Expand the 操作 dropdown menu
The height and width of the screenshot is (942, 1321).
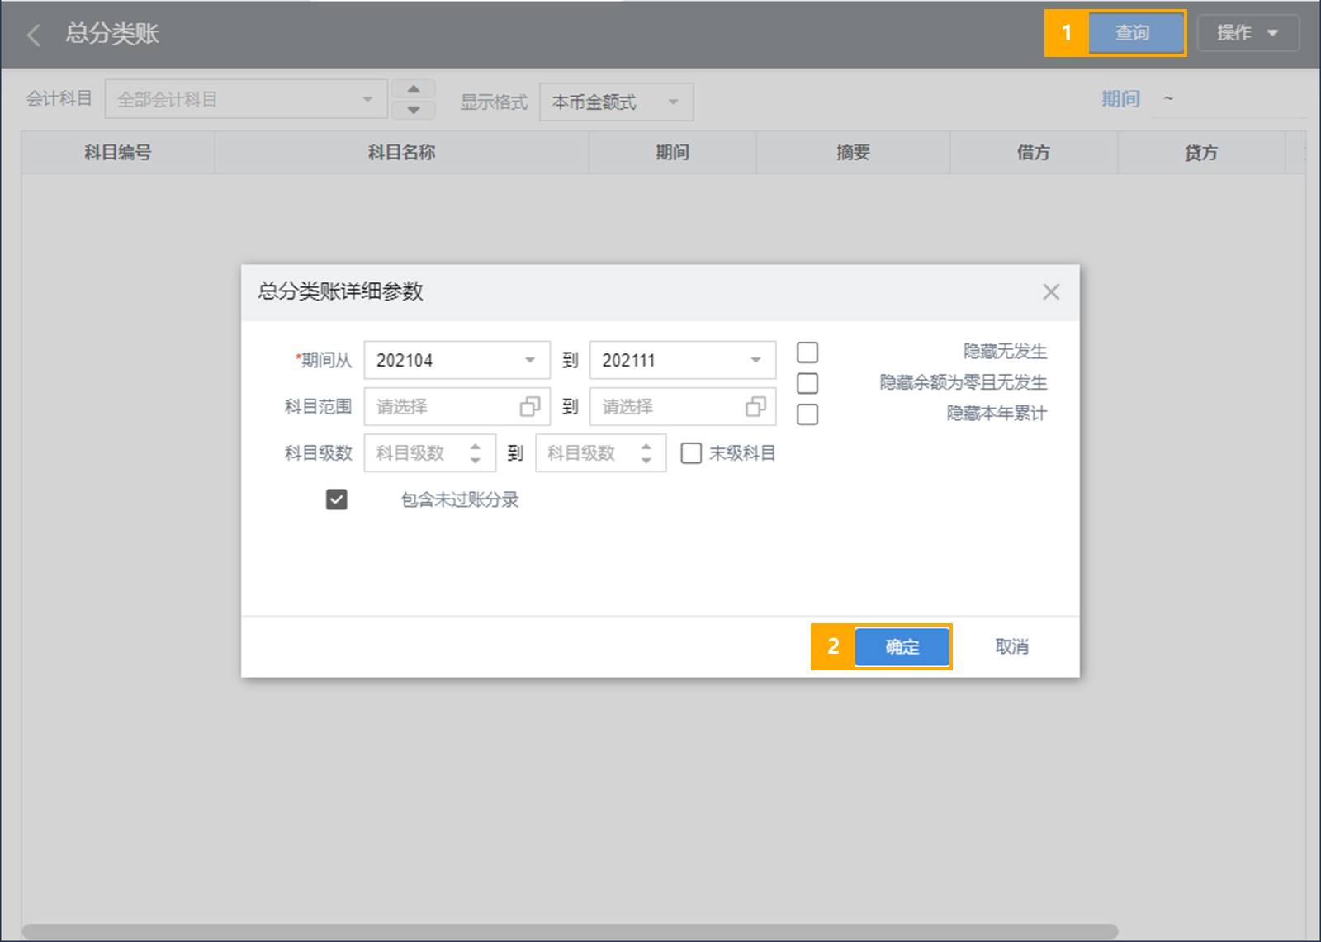pyautogui.click(x=1248, y=33)
